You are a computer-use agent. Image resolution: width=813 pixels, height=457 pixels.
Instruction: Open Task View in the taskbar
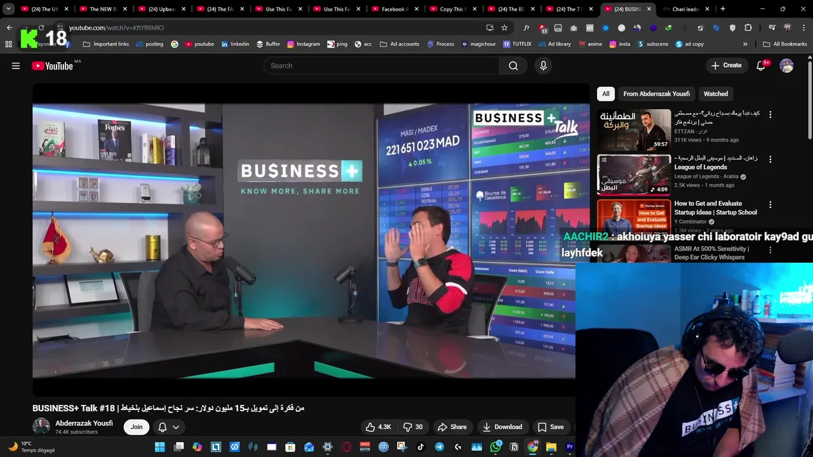click(x=178, y=447)
